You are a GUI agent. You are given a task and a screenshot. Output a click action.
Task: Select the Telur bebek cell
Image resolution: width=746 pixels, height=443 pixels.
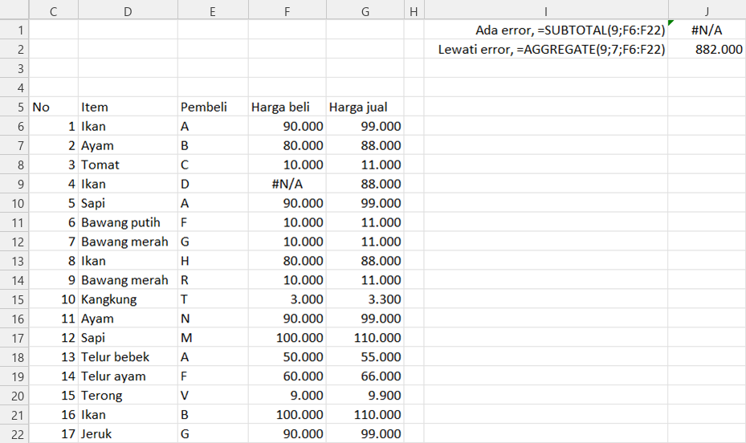[128, 357]
